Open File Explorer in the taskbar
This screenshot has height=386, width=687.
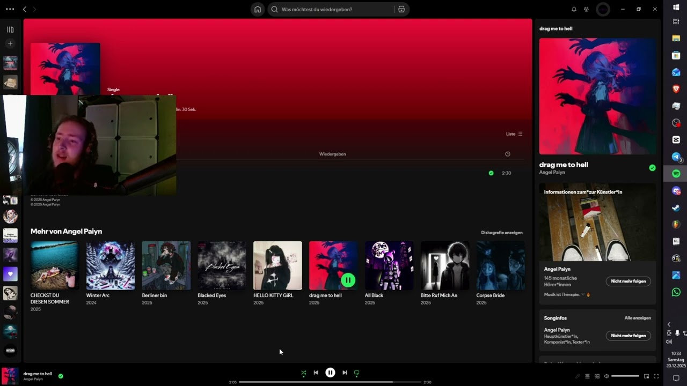coord(676,38)
